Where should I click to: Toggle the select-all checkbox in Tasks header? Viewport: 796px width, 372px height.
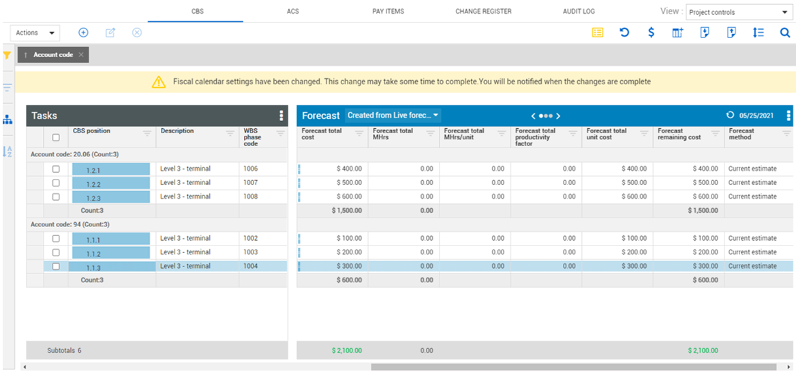(56, 137)
